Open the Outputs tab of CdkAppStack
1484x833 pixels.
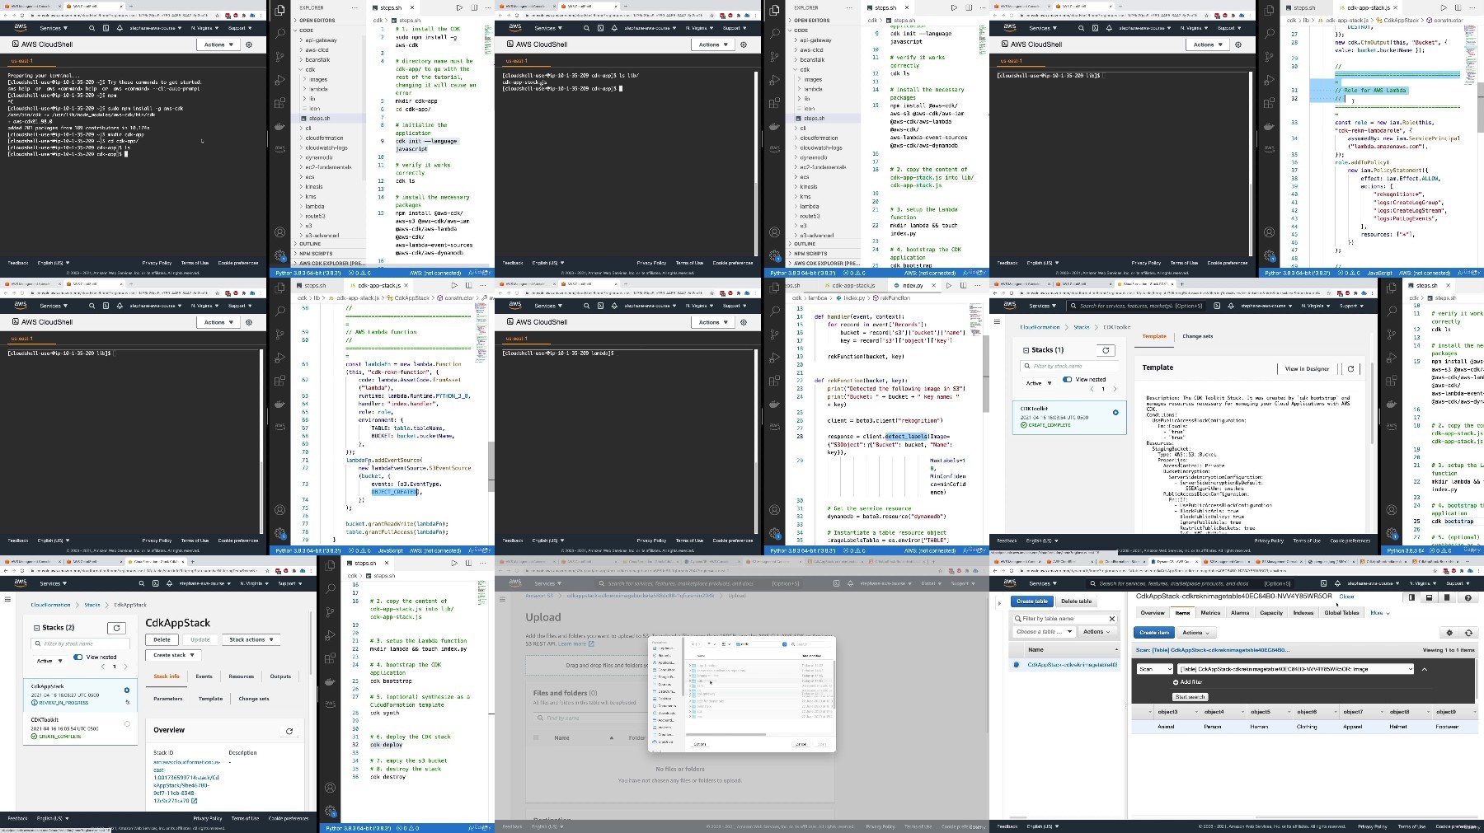[x=280, y=676]
